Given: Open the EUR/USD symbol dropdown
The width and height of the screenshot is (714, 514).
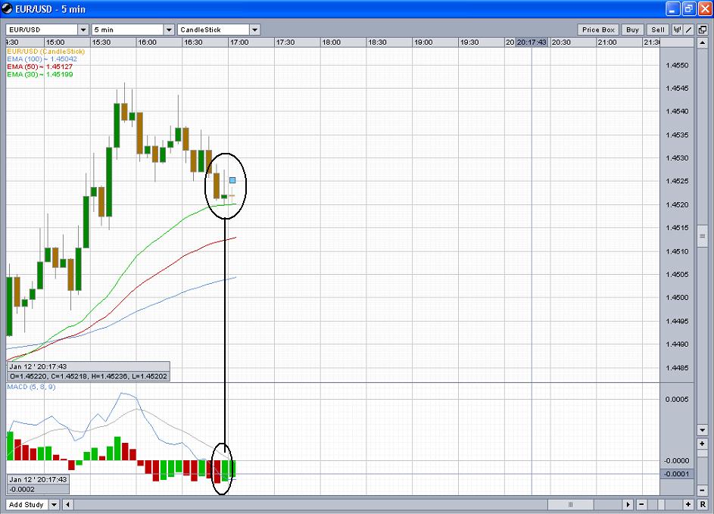Looking at the screenshot, I should point(83,30).
